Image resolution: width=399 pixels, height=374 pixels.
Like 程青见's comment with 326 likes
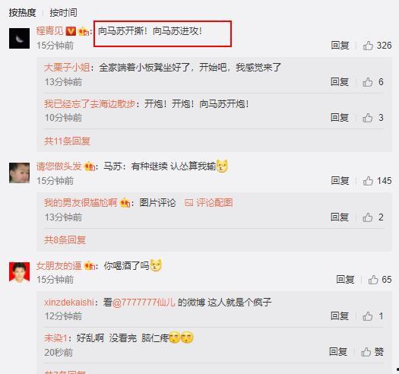[377, 46]
